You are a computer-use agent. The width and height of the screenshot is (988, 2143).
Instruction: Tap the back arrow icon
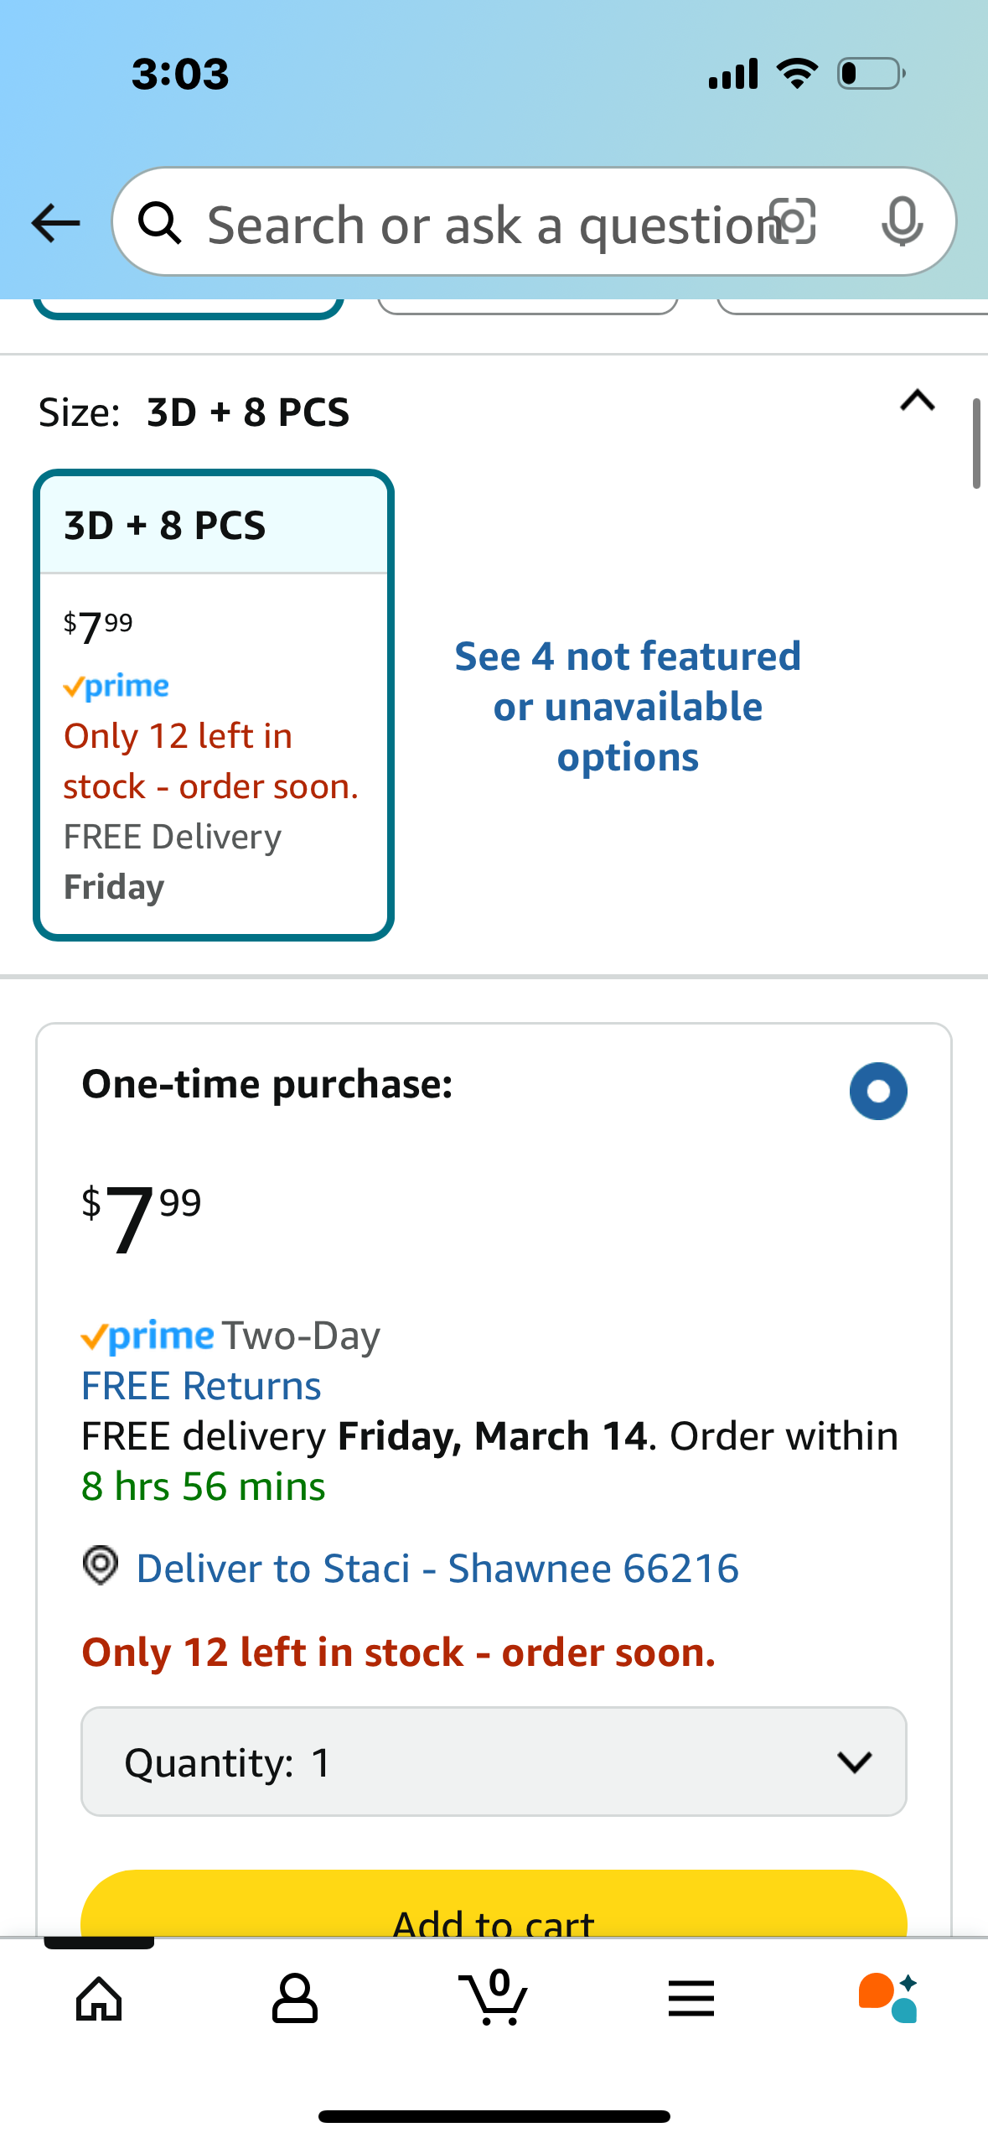[55, 223]
